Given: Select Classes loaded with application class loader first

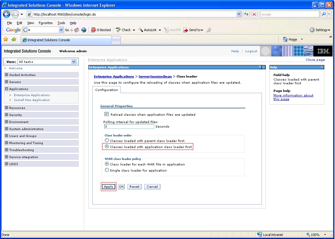Looking at the screenshot, I should coord(107,147).
